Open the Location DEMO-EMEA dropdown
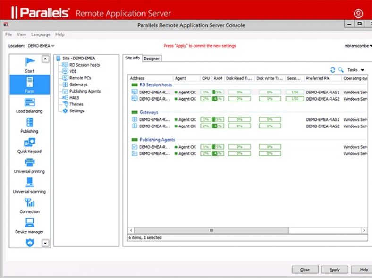372x278 pixels. [x=41, y=46]
